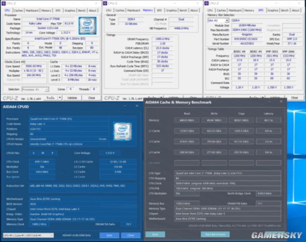Switch to the Caches tab in the first CPU-Z window
This screenshot has height=242, width=306.
tap(18, 11)
